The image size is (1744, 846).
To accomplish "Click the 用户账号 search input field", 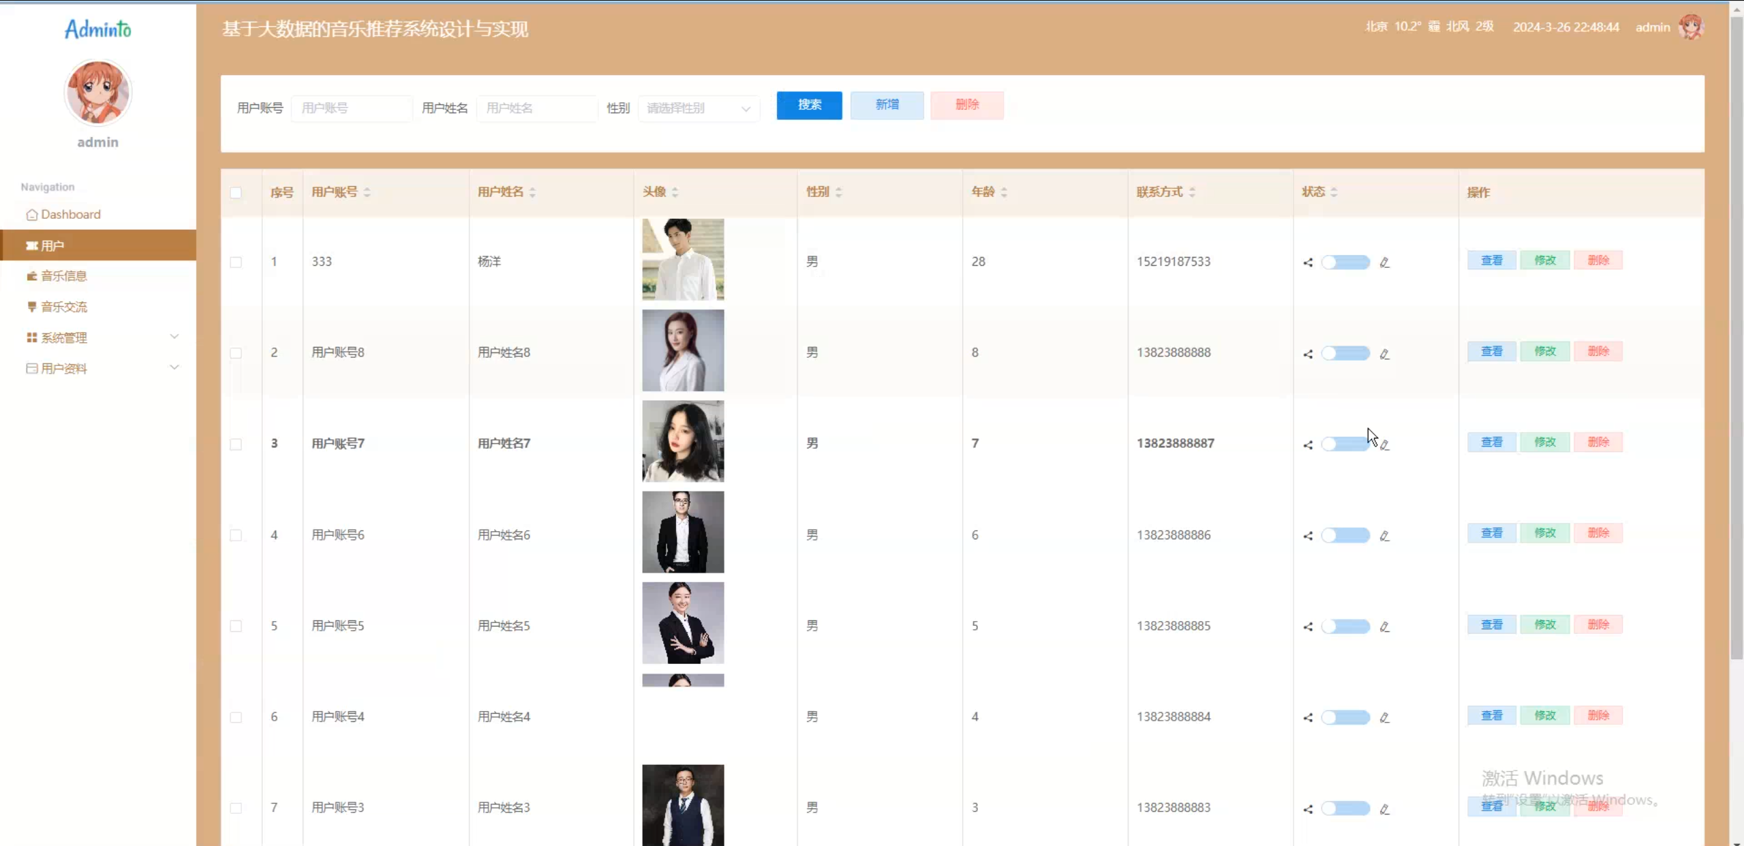I will (x=352, y=108).
